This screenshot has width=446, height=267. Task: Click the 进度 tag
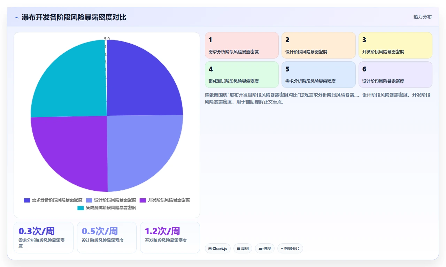click(x=265, y=249)
